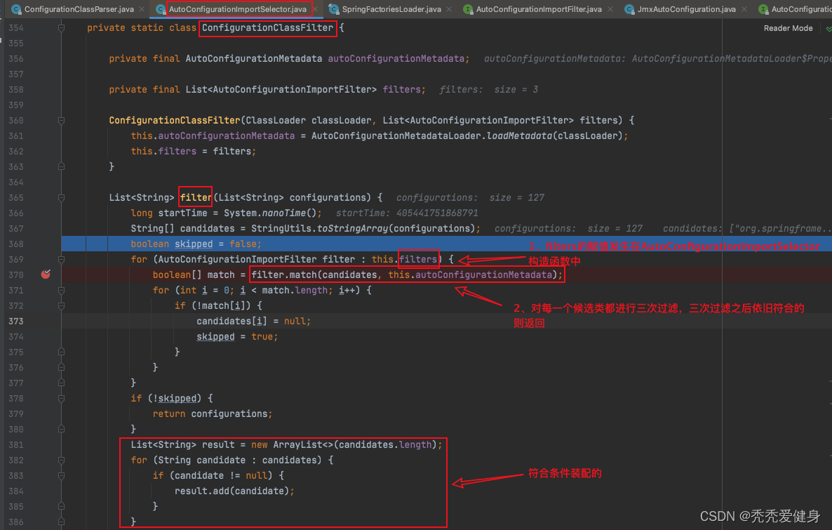Place cursor on highlighted line 368 skipped variable

(x=195, y=244)
